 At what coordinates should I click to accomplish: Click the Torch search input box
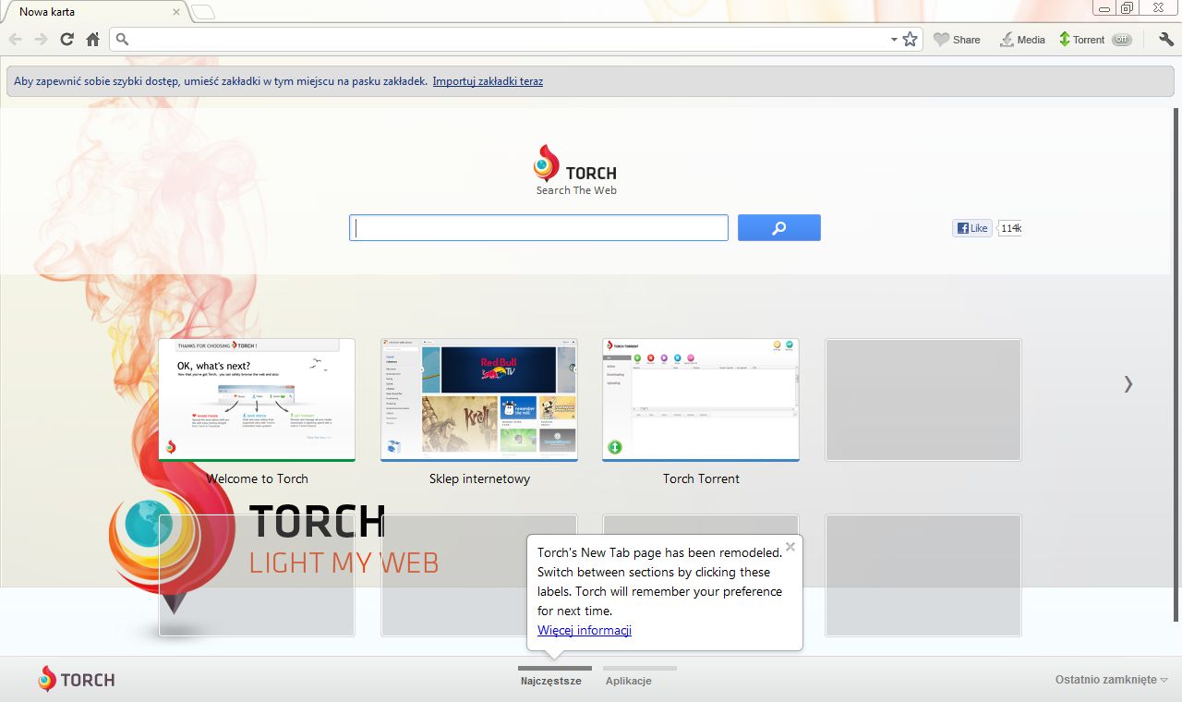click(x=538, y=228)
